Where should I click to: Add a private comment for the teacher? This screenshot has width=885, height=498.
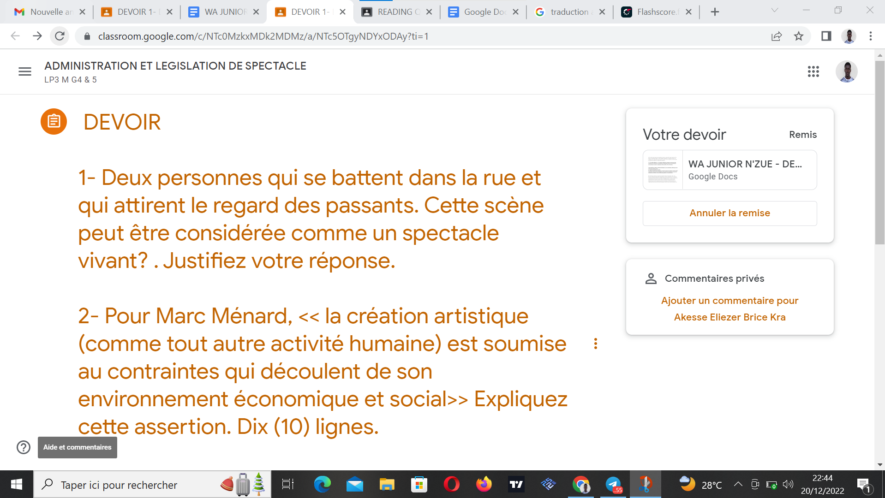point(730,308)
